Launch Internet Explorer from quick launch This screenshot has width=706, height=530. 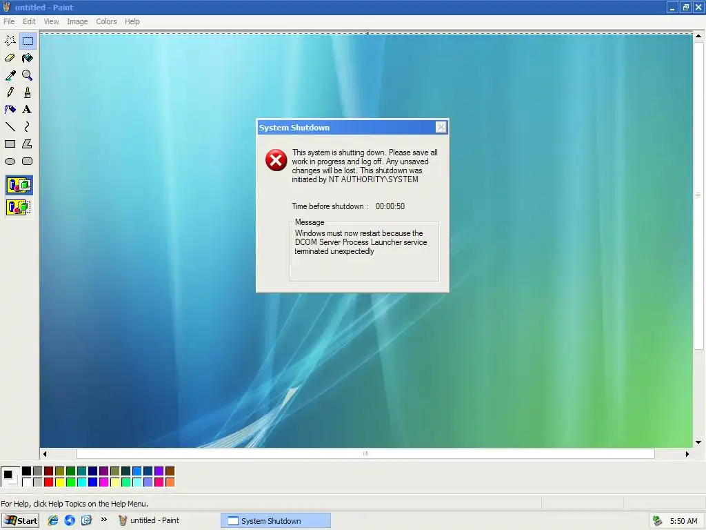[52, 520]
